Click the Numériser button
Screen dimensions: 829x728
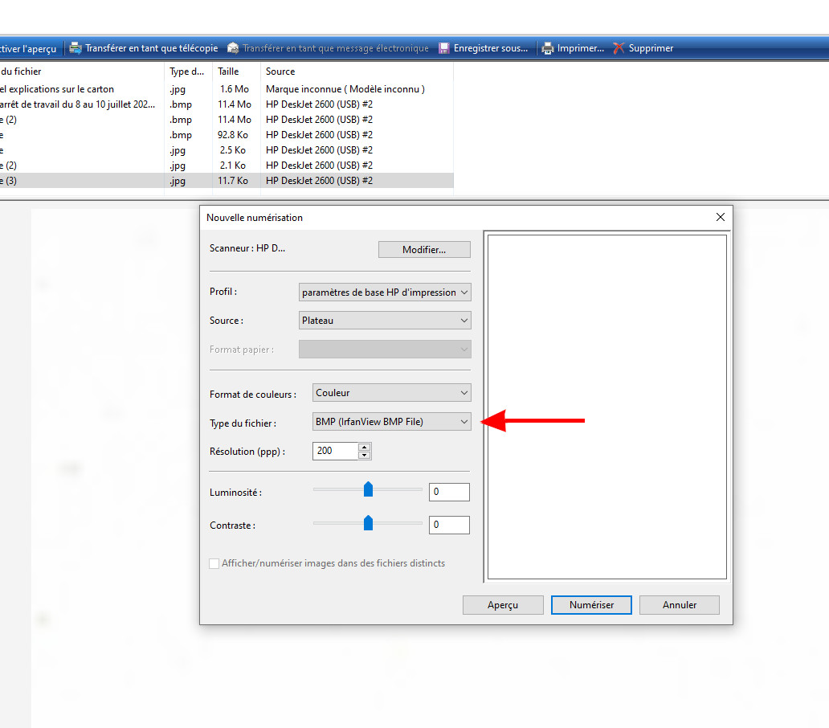tap(591, 604)
